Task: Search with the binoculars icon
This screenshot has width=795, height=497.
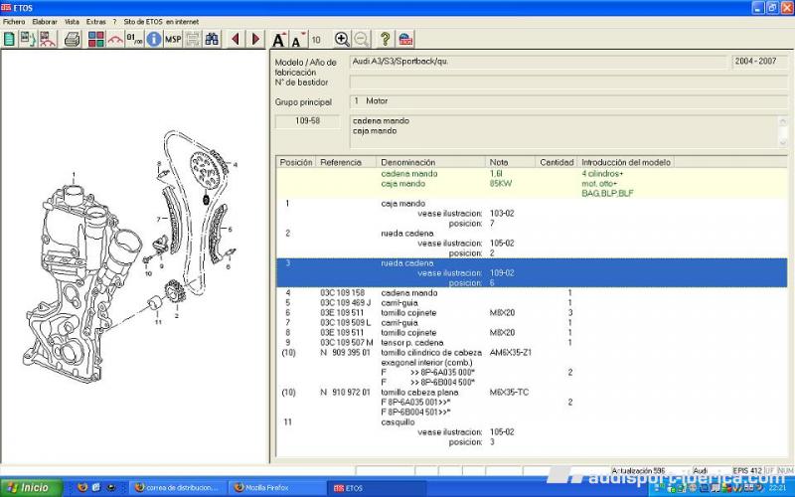Action: 212,39
